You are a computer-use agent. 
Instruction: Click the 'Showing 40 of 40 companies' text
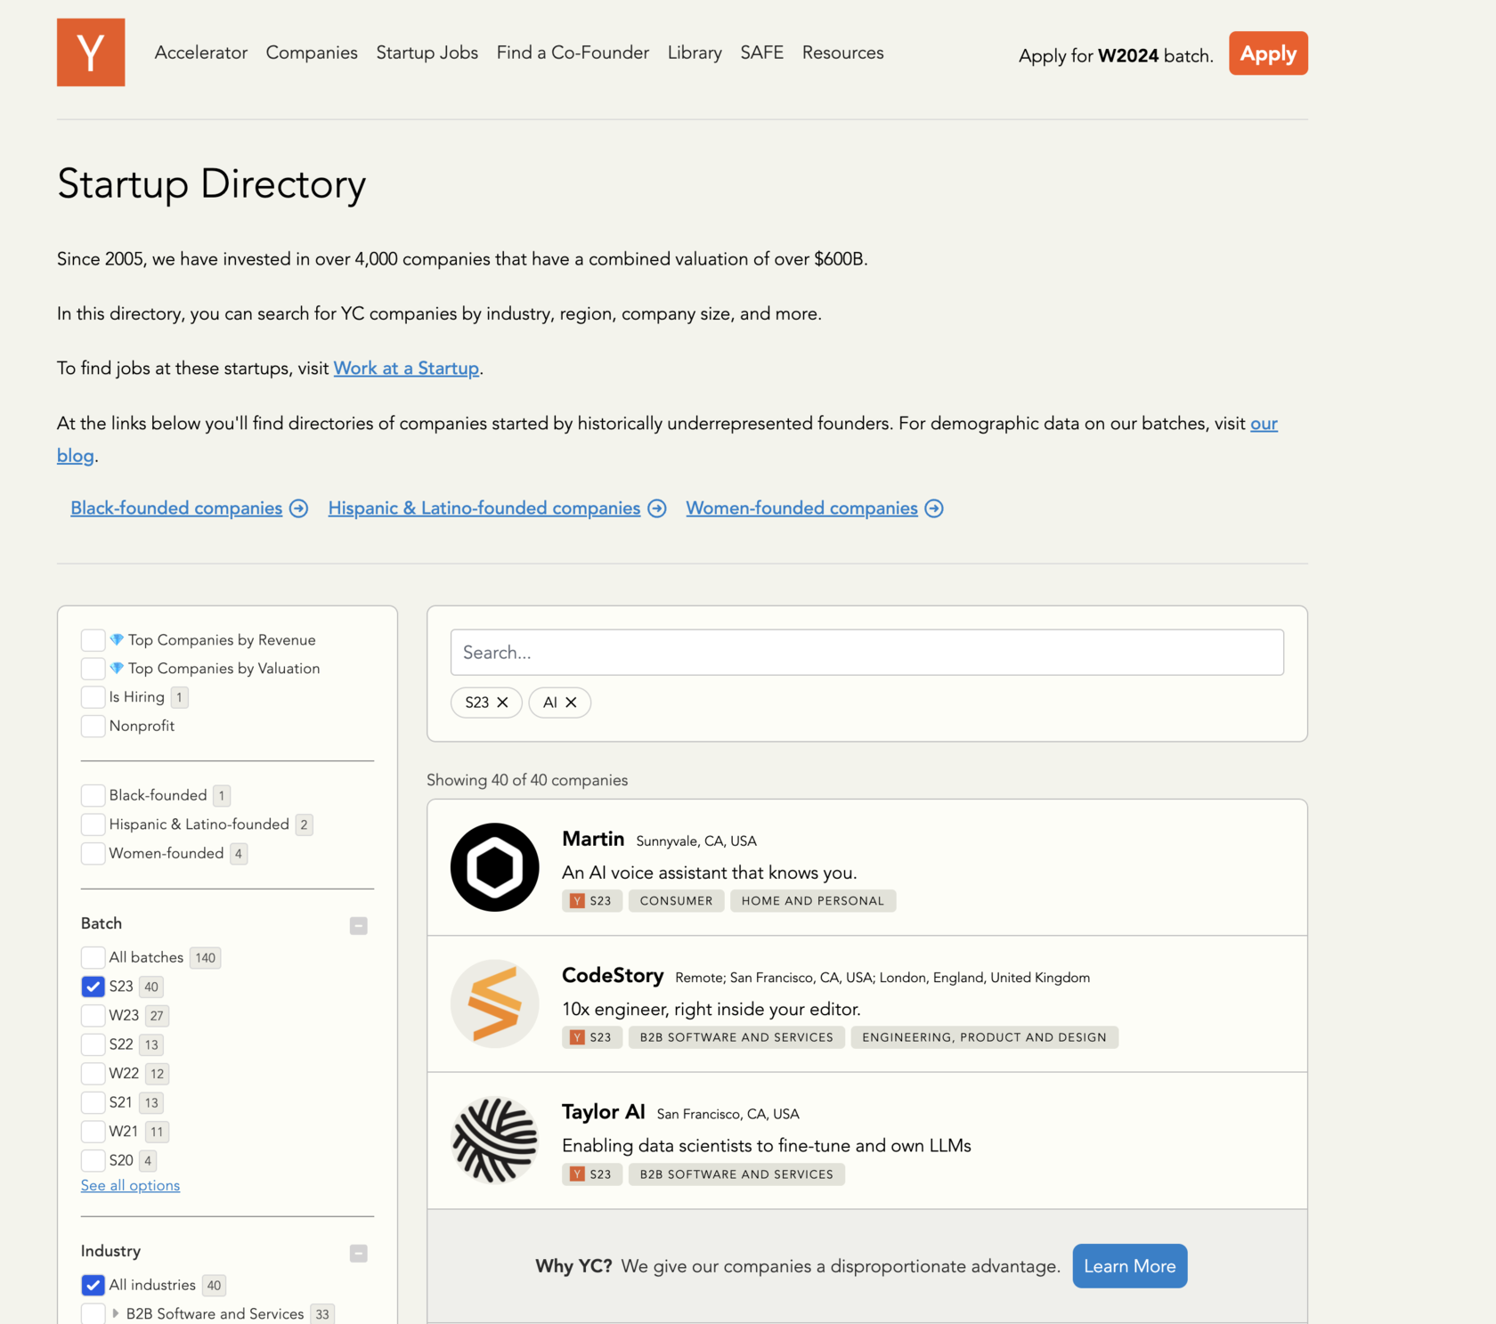(x=527, y=780)
